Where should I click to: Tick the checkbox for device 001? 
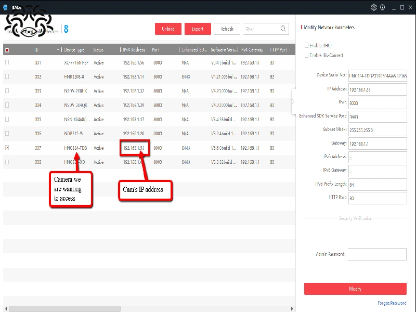point(7,62)
